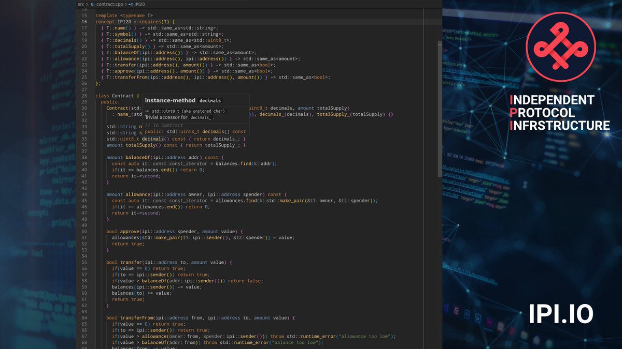This screenshot has width=622, height=349.
Task: Click "amount balanceOf" definition on line 38
Action: click(128, 157)
